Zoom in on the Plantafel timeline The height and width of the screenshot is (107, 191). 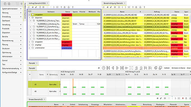pyautogui.click(x=136, y=68)
